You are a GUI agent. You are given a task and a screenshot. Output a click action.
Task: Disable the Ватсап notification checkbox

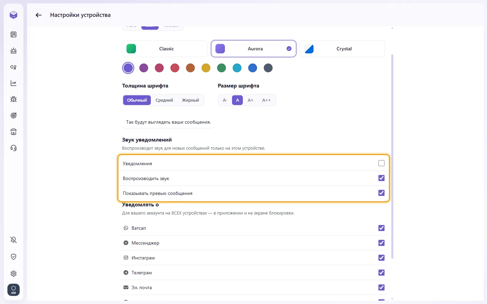(381, 228)
